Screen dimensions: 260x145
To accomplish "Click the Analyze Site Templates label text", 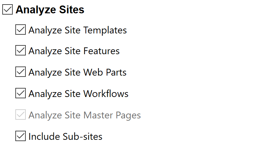I will [x=78, y=30].
